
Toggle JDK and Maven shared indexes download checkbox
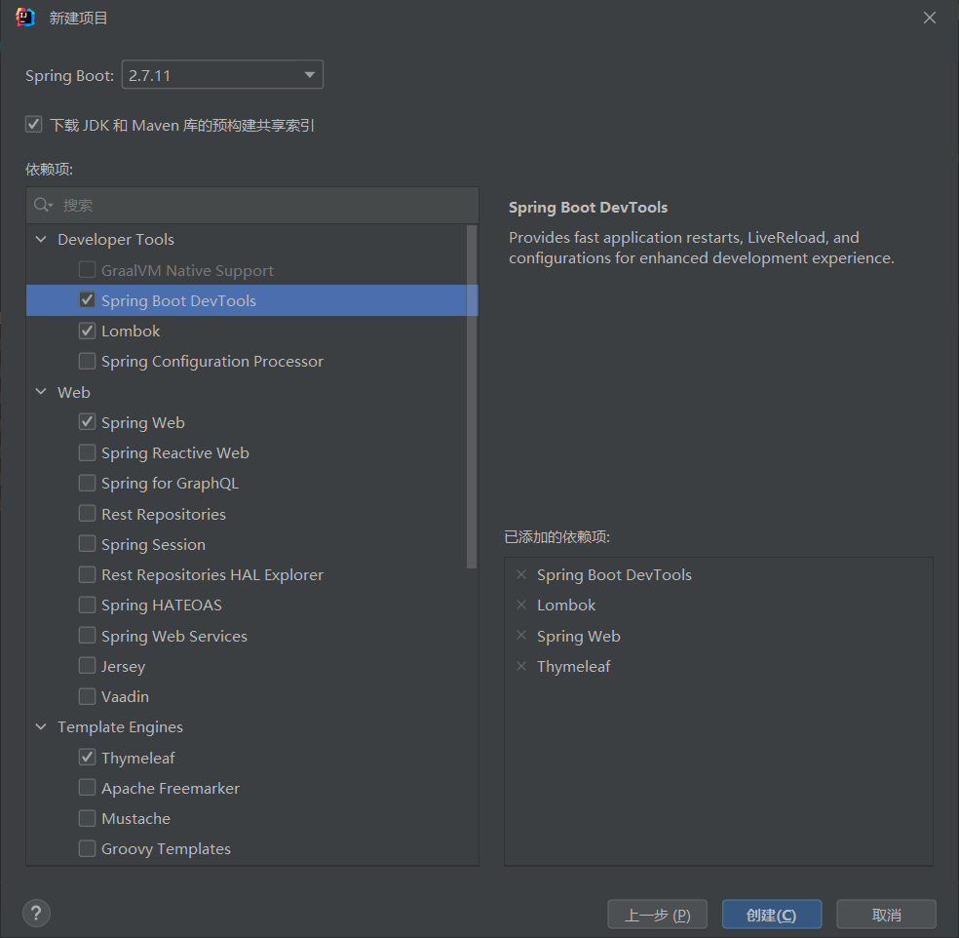pyautogui.click(x=34, y=124)
